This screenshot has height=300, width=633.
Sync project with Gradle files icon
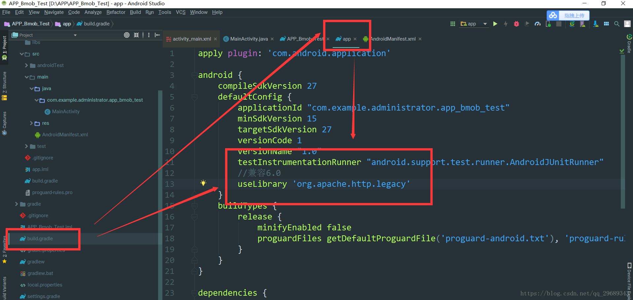point(572,24)
